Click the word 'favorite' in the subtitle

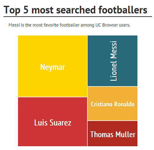51,25
